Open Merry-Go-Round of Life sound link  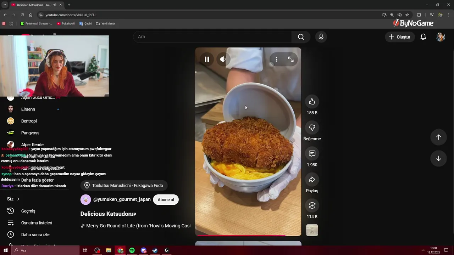point(135,226)
